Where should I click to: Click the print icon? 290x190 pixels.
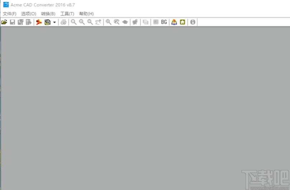pyautogui.click(x=64, y=22)
